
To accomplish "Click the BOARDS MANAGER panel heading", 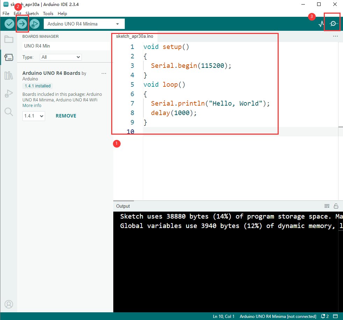I will pos(41,36).
